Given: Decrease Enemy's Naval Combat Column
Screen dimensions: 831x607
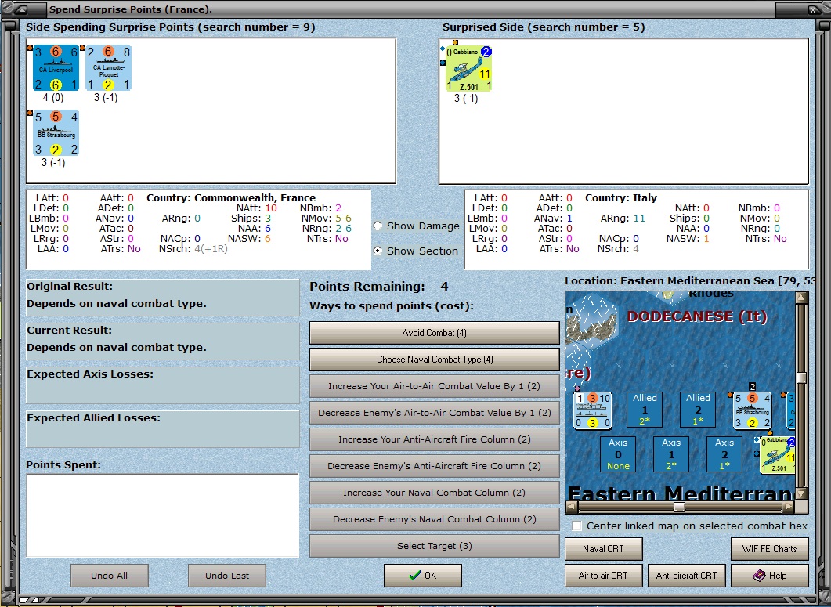Looking at the screenshot, I should coord(434,519).
